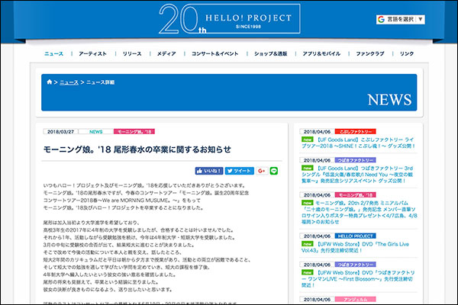This screenshot has width=458, height=305.
Task: Click the Google icon in the language selector
Action: tap(380, 19)
